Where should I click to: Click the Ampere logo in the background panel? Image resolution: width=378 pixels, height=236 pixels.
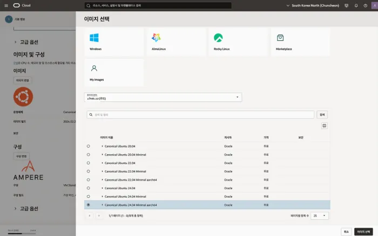28,171
